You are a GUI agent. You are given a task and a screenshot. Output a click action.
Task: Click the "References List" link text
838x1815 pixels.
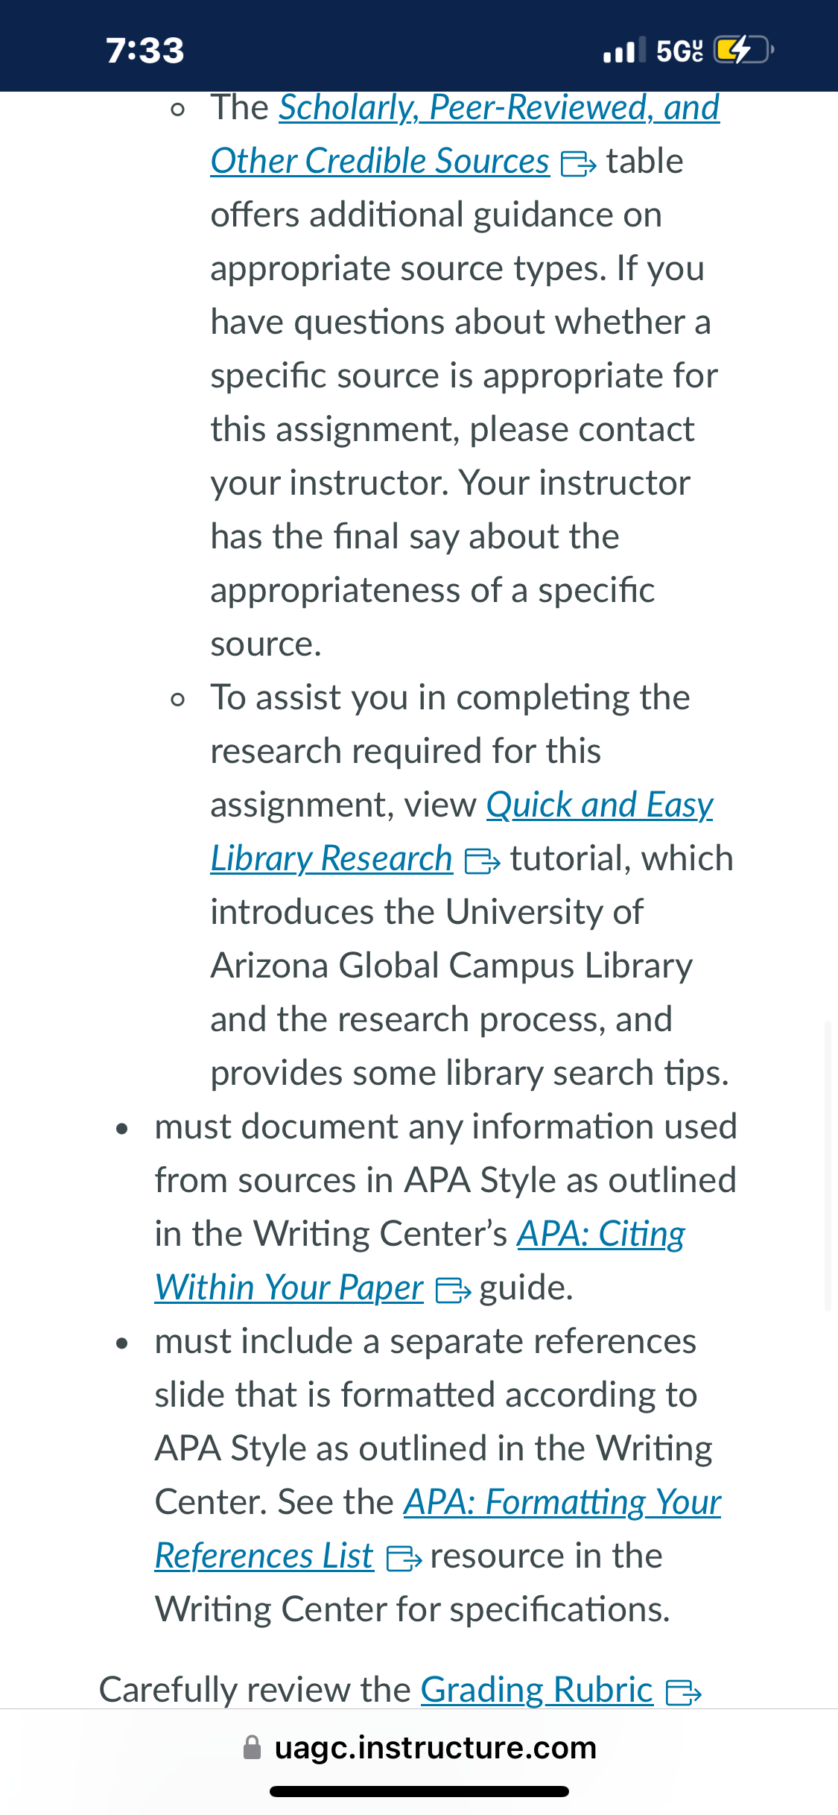point(264,1556)
